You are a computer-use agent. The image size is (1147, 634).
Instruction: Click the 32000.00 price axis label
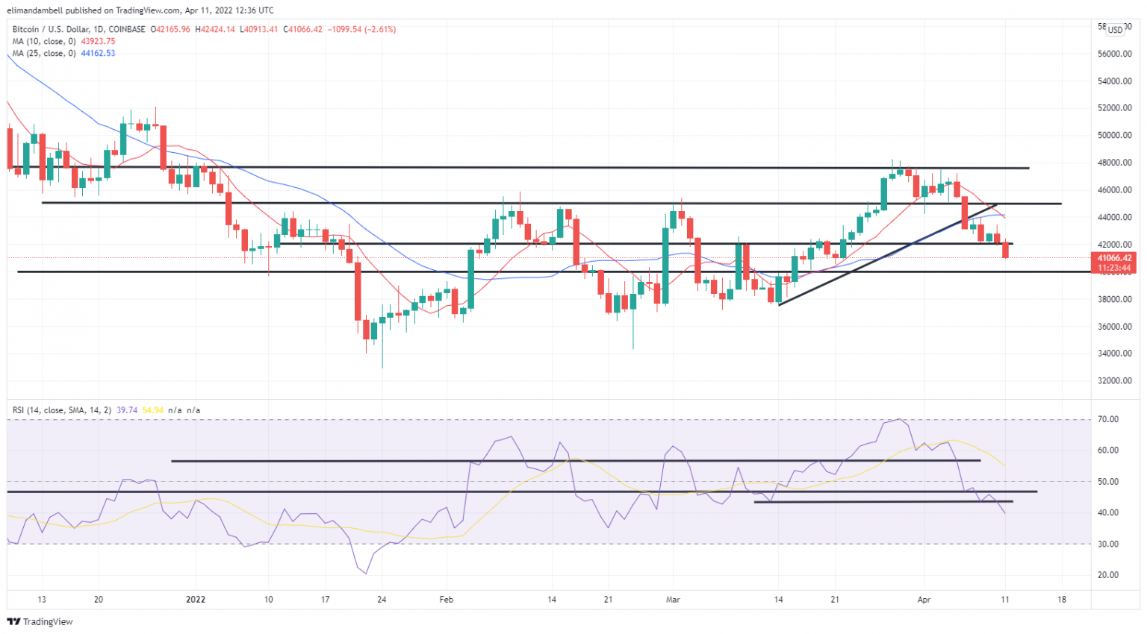1114,381
